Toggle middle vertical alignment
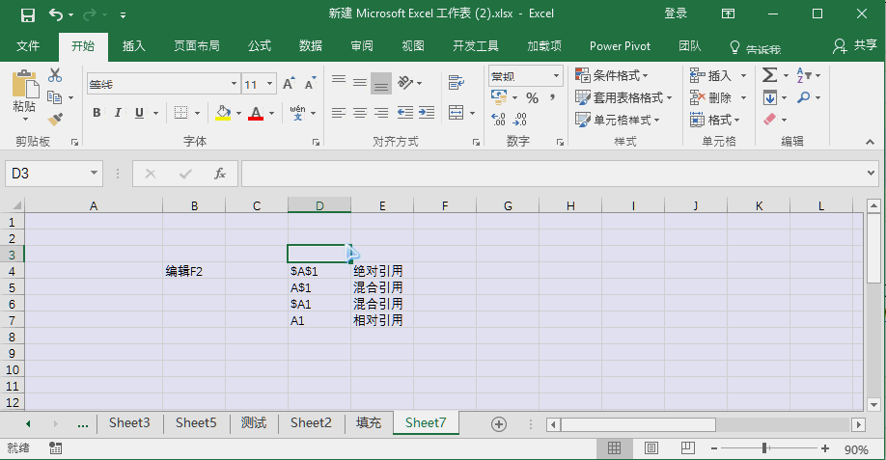Screen dimensions: 886x460 [360, 83]
